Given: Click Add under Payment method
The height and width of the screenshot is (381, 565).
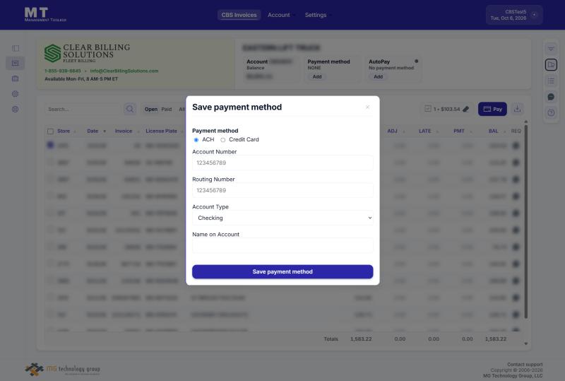Looking at the screenshot, I should click(317, 76).
